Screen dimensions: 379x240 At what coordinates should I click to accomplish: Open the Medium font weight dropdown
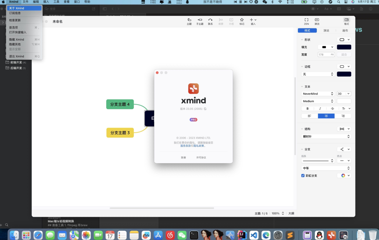click(x=318, y=101)
